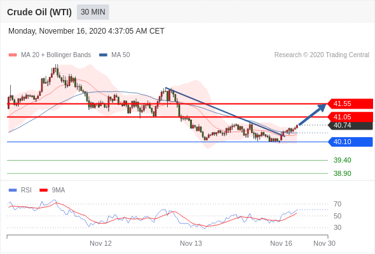Click the red MA 20 legend swatch
375x254 pixels.
point(13,55)
